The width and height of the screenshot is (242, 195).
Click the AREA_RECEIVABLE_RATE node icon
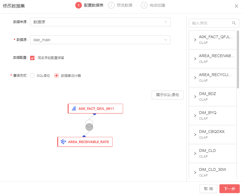(63, 142)
